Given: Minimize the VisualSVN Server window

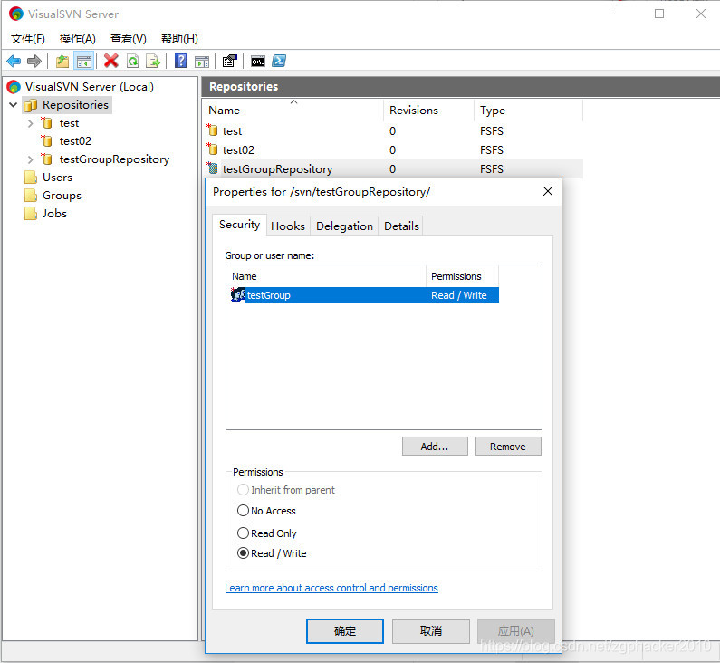Looking at the screenshot, I should click(x=619, y=14).
